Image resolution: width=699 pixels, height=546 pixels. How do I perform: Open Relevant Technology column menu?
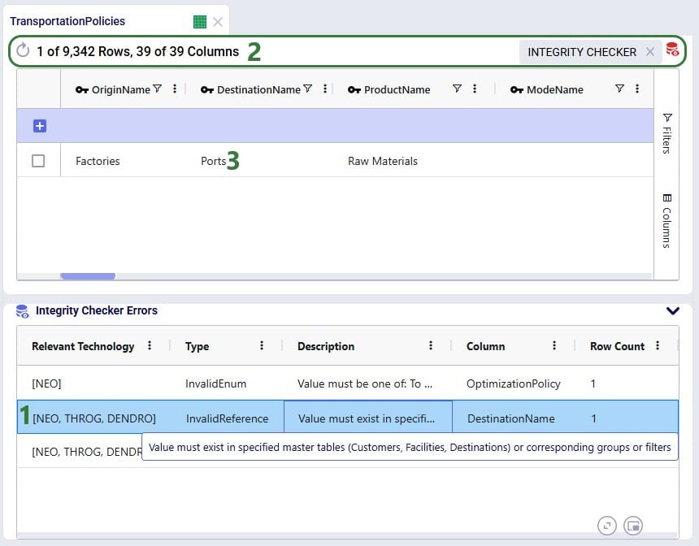(x=150, y=346)
